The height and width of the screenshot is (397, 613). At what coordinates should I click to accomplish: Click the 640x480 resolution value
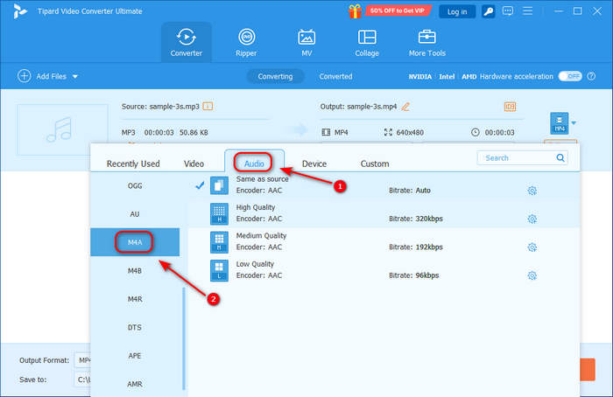[410, 133]
